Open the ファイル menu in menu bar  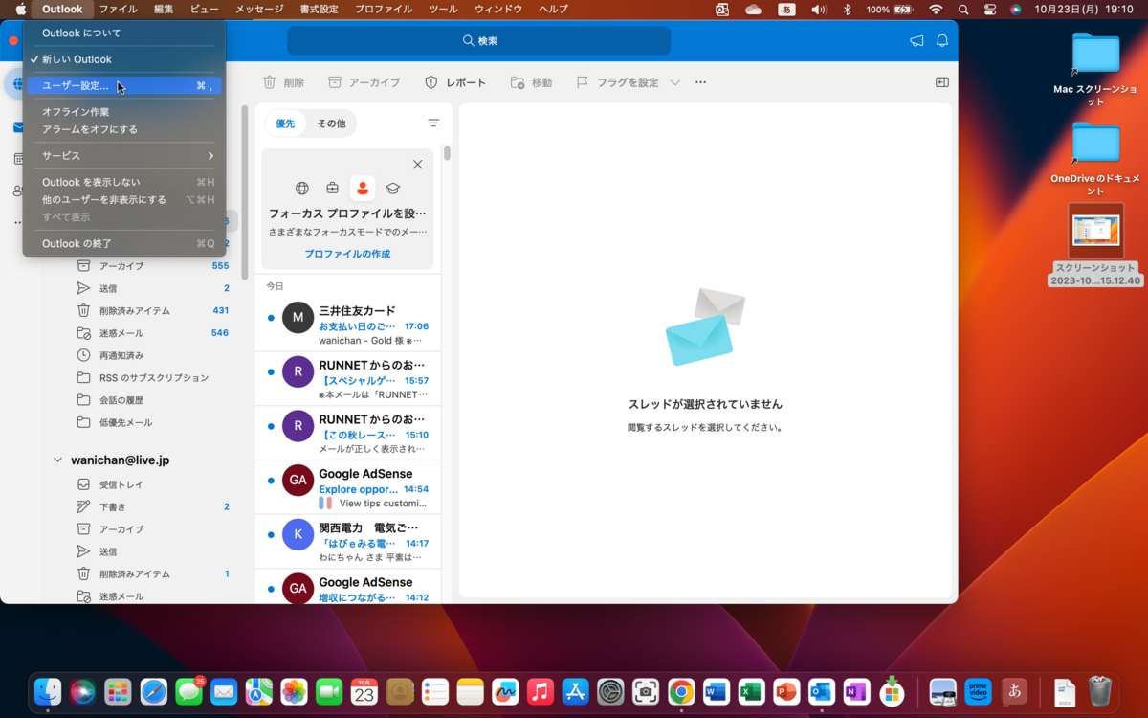tap(119, 9)
